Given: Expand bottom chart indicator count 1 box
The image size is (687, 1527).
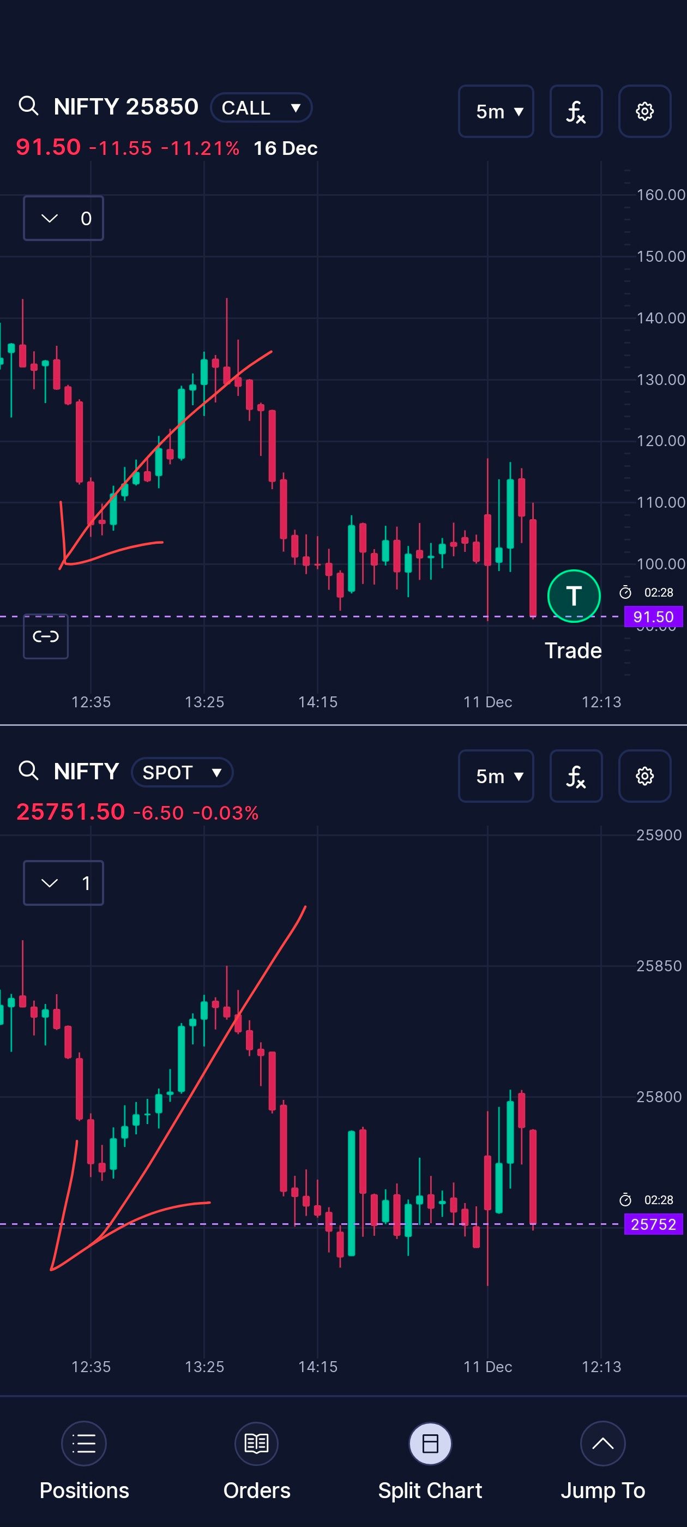Looking at the screenshot, I should pyautogui.click(x=63, y=883).
